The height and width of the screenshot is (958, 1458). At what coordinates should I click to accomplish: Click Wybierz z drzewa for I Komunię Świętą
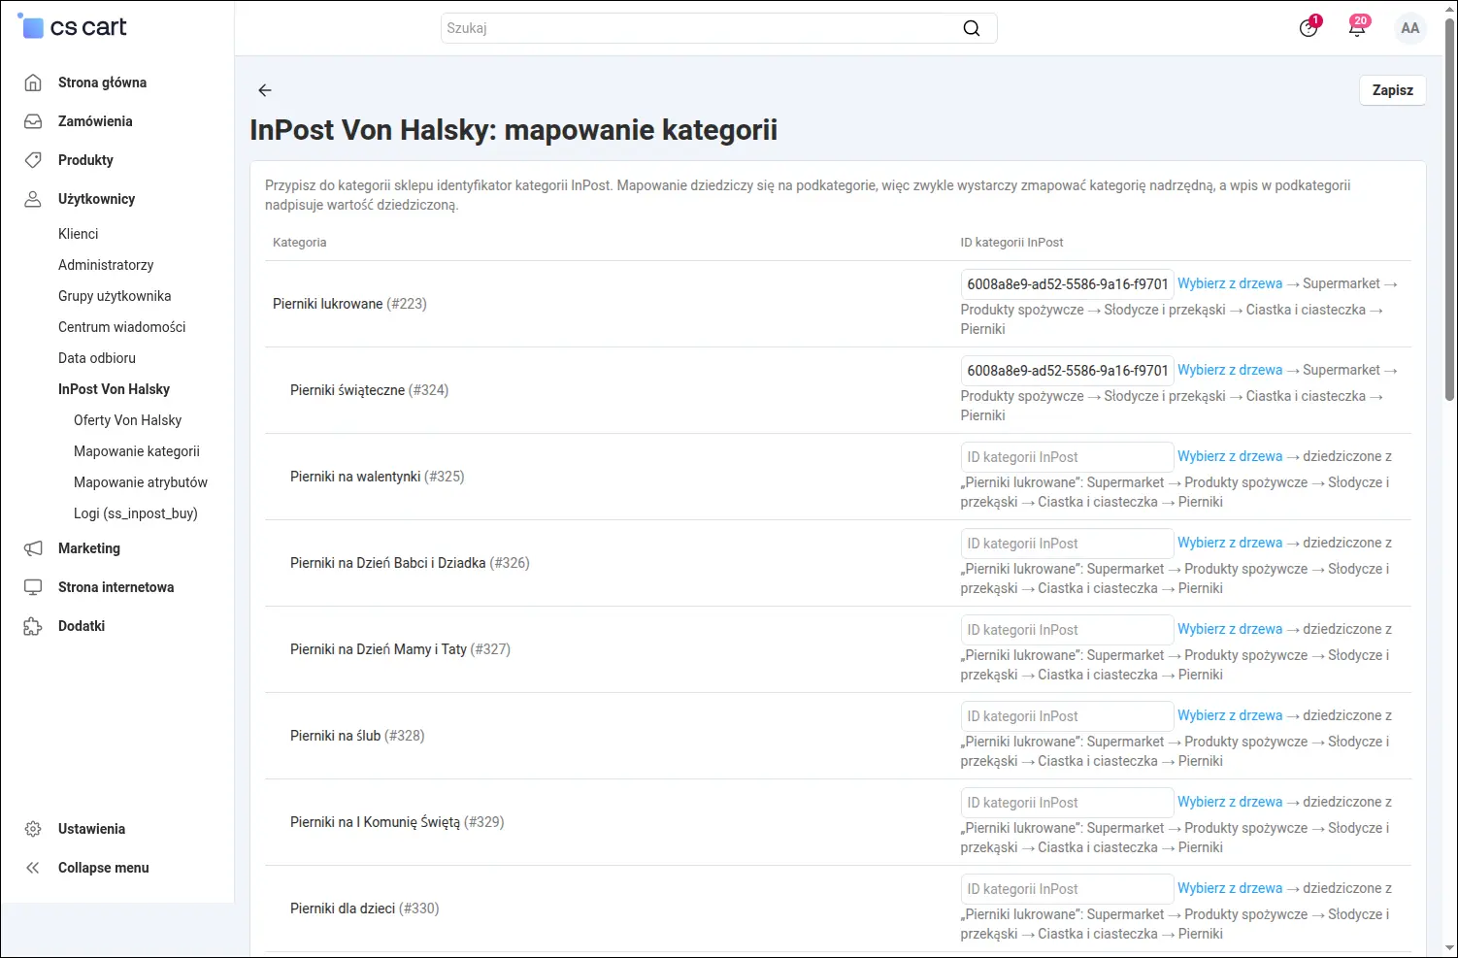tap(1230, 802)
